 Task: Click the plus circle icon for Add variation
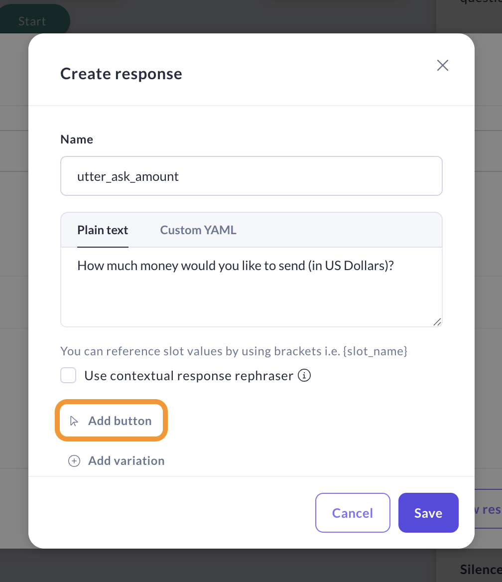pos(74,461)
